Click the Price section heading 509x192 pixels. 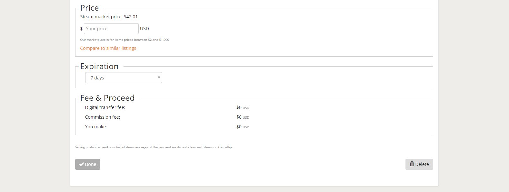89,8
